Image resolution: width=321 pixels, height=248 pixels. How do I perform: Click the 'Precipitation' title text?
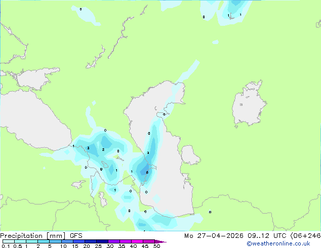(x=21, y=236)
